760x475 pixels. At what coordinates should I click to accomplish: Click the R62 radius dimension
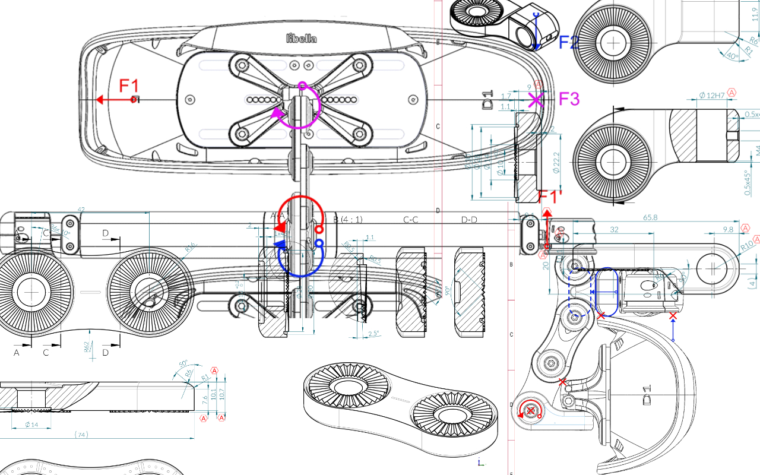pos(87,347)
